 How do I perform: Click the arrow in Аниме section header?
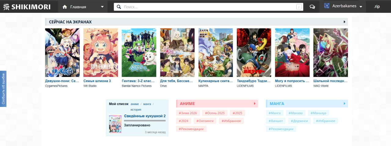(255, 104)
